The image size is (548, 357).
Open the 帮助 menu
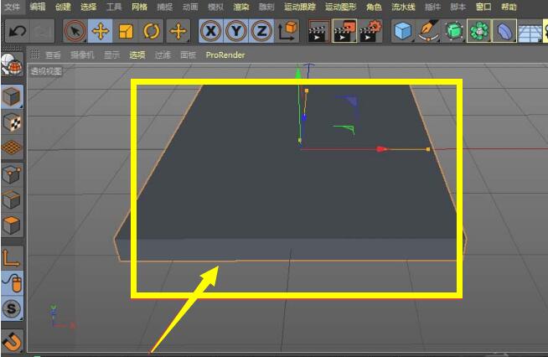point(509,7)
